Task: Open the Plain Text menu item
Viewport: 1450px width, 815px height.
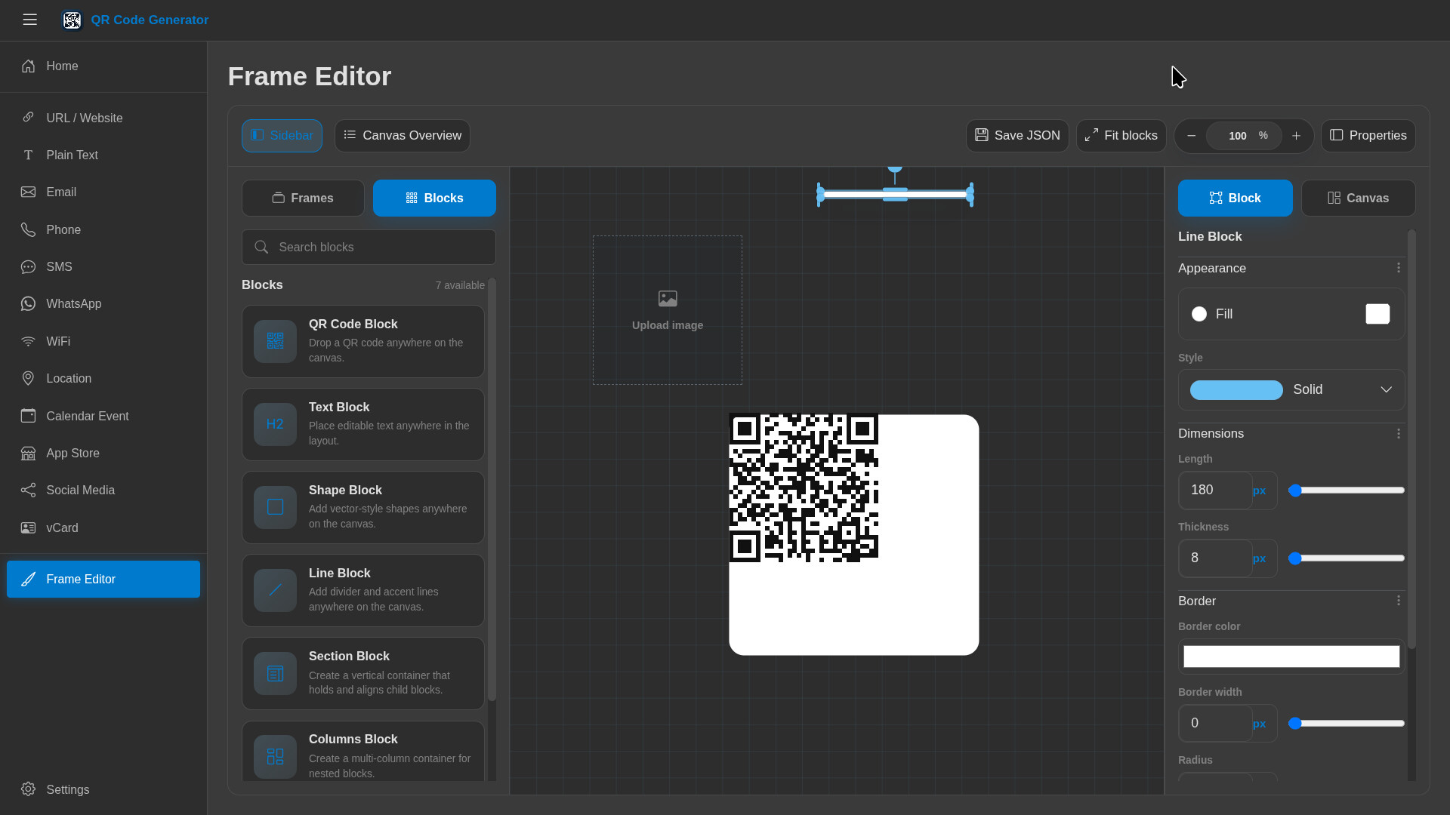Action: 103,155
